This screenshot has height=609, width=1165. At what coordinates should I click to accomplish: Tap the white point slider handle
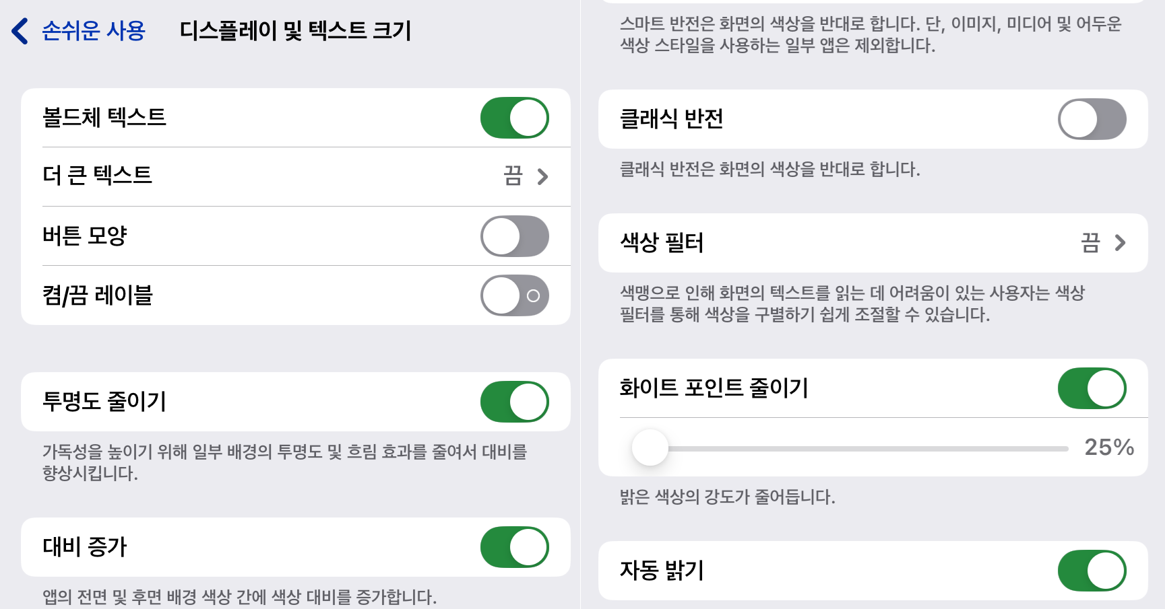point(650,447)
